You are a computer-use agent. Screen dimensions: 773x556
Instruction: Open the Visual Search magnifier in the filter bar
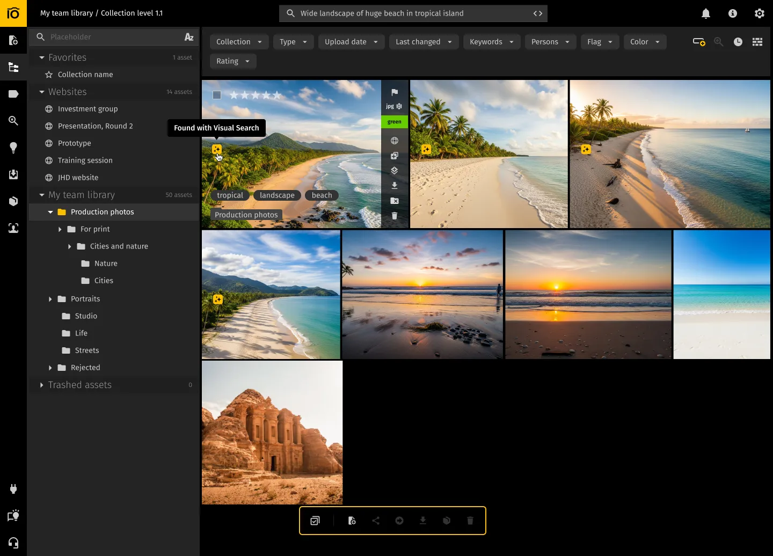pyautogui.click(x=719, y=41)
